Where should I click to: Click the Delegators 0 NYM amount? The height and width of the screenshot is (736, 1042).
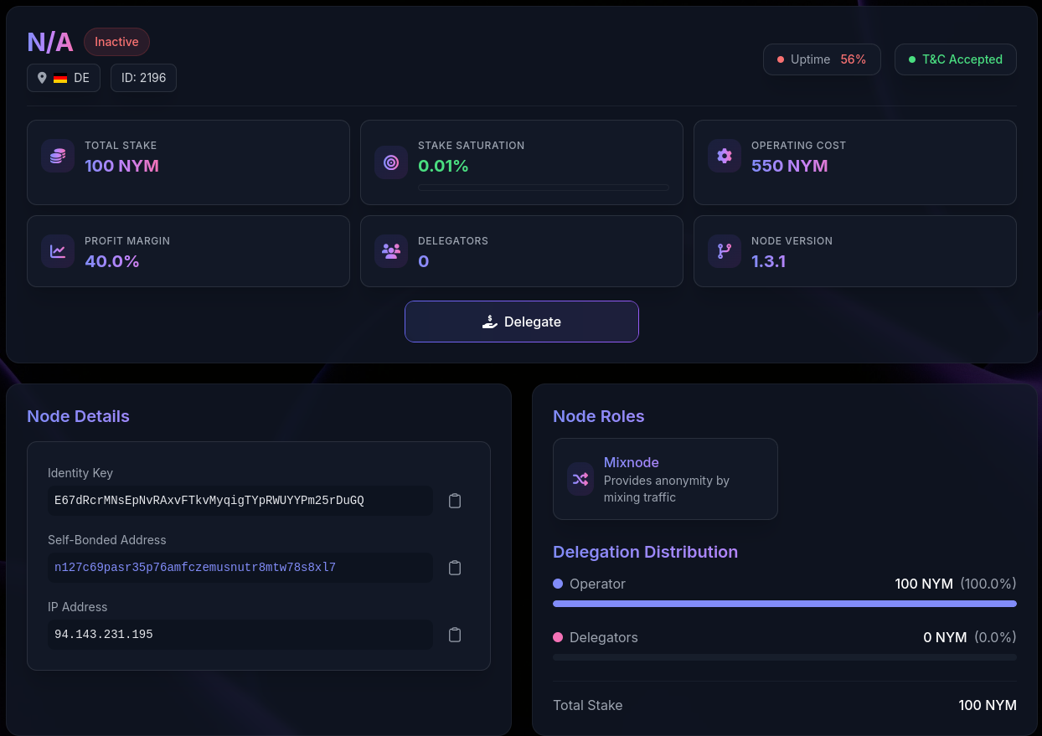(x=945, y=637)
